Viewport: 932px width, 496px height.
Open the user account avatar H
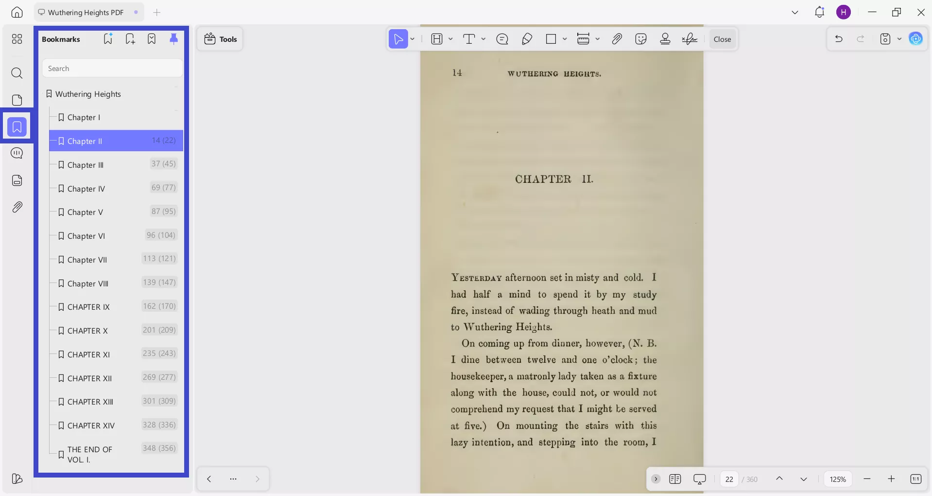[844, 12]
